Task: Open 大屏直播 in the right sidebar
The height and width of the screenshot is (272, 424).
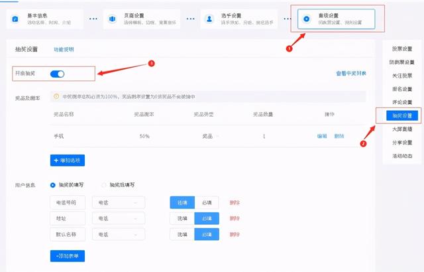Action: click(402, 129)
